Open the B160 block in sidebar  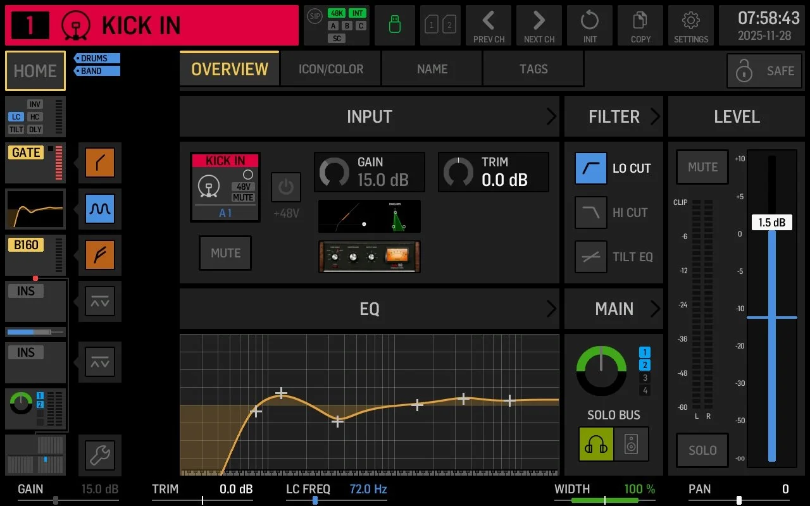coord(35,255)
